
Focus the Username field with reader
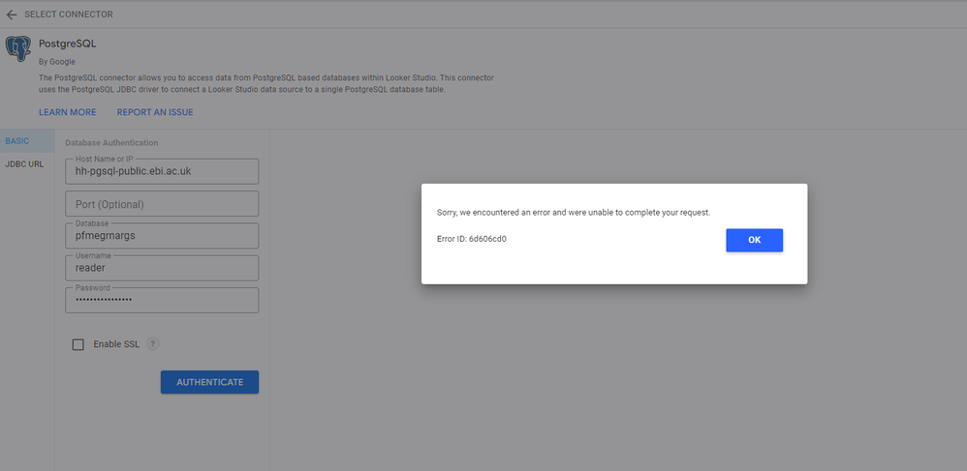[162, 268]
